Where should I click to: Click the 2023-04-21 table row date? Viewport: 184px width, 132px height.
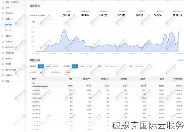coord(36,102)
